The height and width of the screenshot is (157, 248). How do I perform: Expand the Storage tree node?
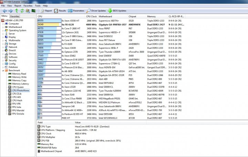3,44
